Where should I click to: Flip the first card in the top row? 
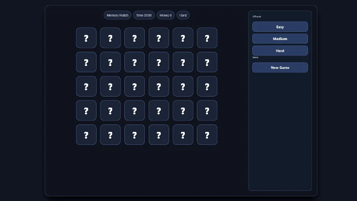click(86, 38)
